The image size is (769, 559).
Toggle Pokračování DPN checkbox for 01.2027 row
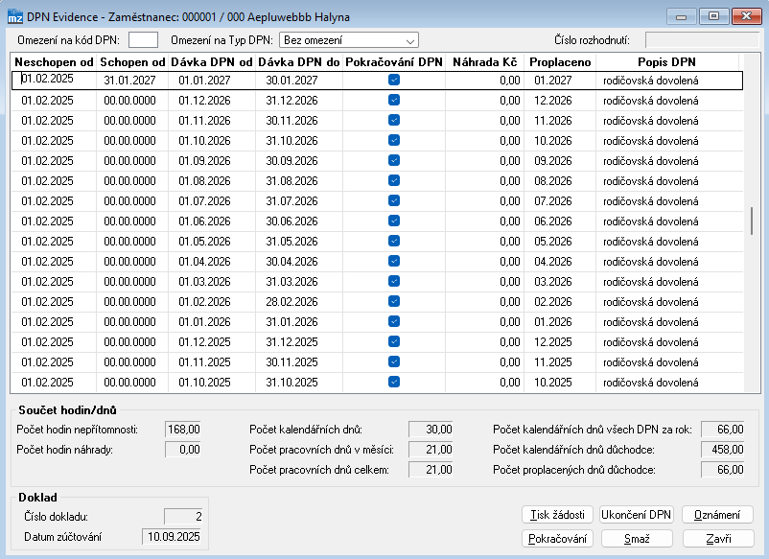click(393, 81)
